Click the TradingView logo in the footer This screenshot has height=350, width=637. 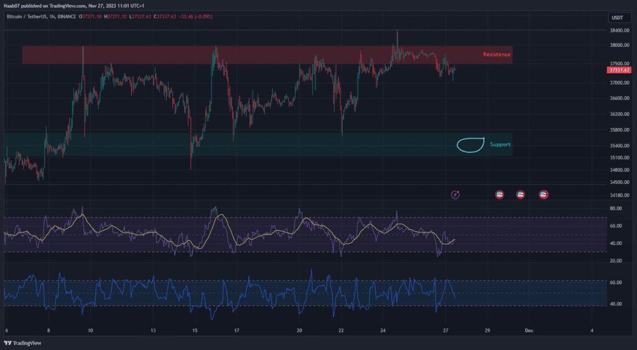pos(23,343)
